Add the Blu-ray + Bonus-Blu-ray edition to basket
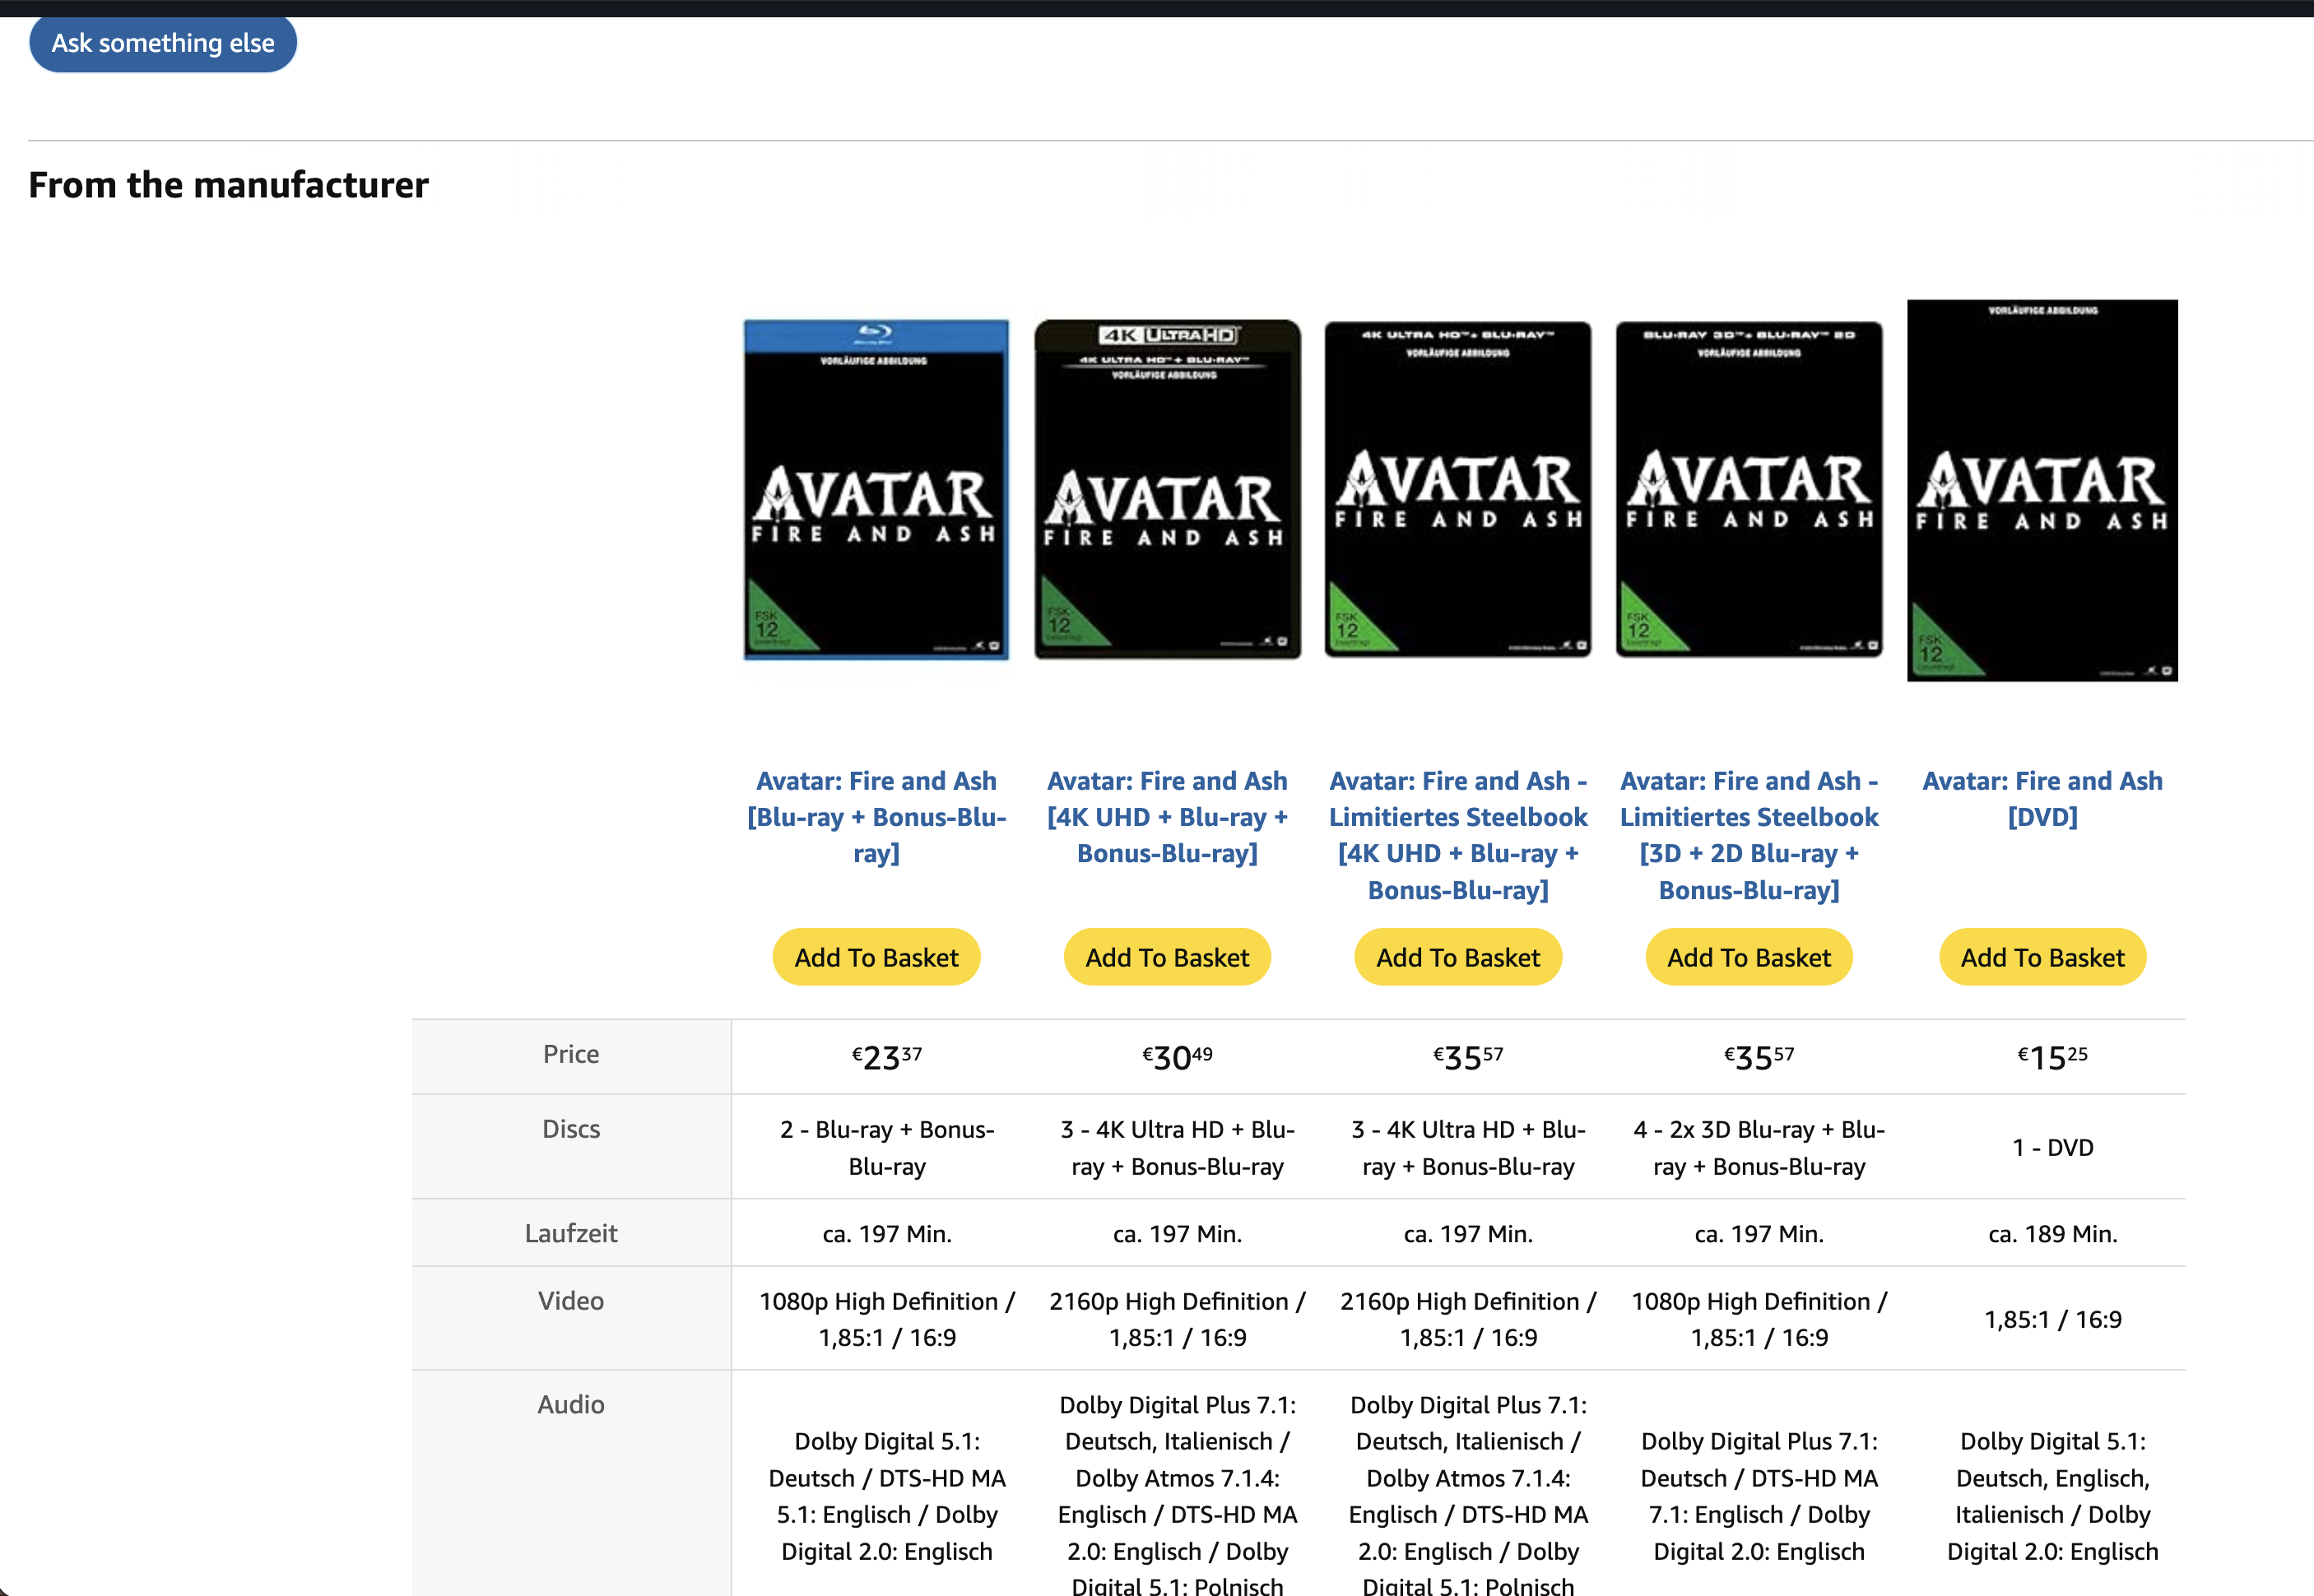 pyautogui.click(x=876, y=957)
